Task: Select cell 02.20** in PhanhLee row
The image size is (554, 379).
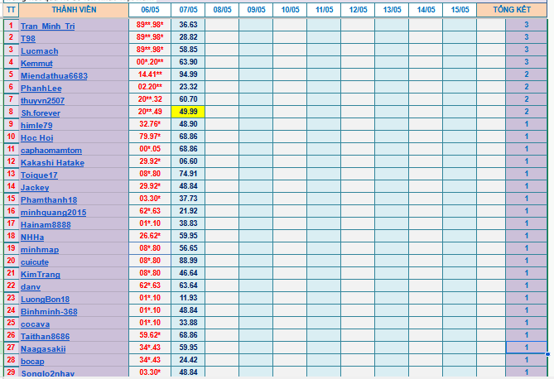Action: pos(150,87)
